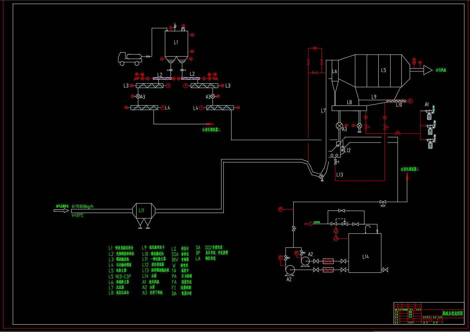
Task: Click the L9 hopper label on the drawing
Action: click(374, 97)
